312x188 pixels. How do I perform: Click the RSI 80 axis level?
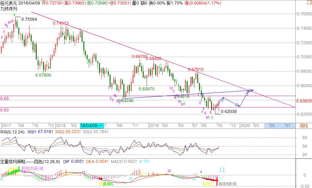click(305, 138)
